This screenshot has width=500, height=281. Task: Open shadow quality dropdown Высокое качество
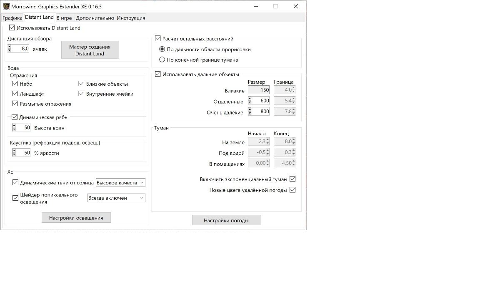coord(120,183)
